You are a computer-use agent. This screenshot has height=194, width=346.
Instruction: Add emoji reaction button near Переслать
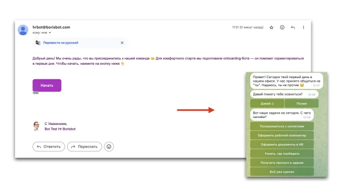[x=109, y=147]
